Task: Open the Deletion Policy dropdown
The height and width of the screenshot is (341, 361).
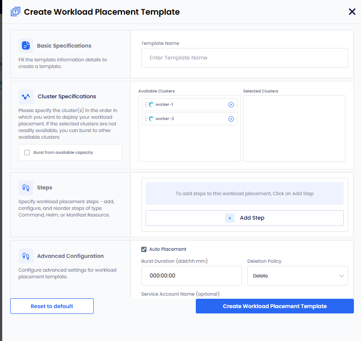Action: click(298, 276)
